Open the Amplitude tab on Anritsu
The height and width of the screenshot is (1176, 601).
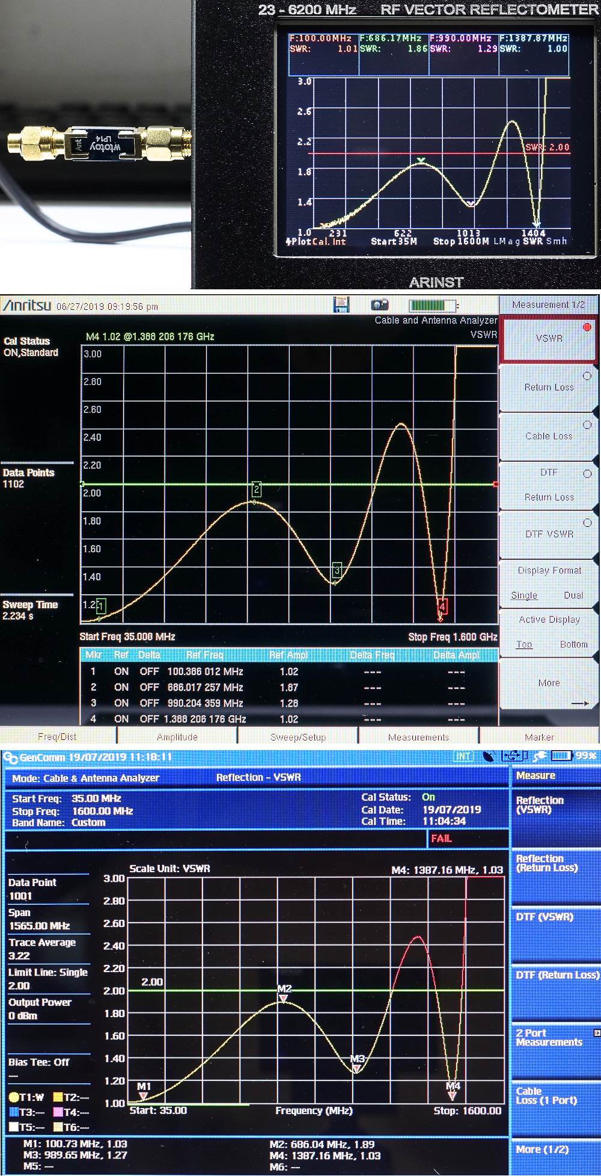click(x=177, y=737)
